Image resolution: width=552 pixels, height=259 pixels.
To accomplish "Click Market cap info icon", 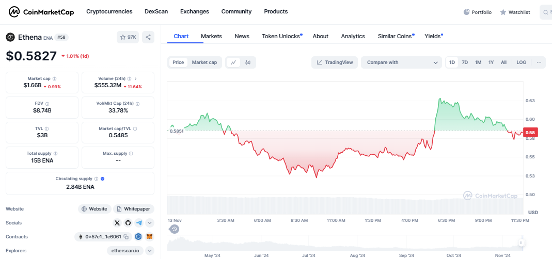I will pos(54,79).
